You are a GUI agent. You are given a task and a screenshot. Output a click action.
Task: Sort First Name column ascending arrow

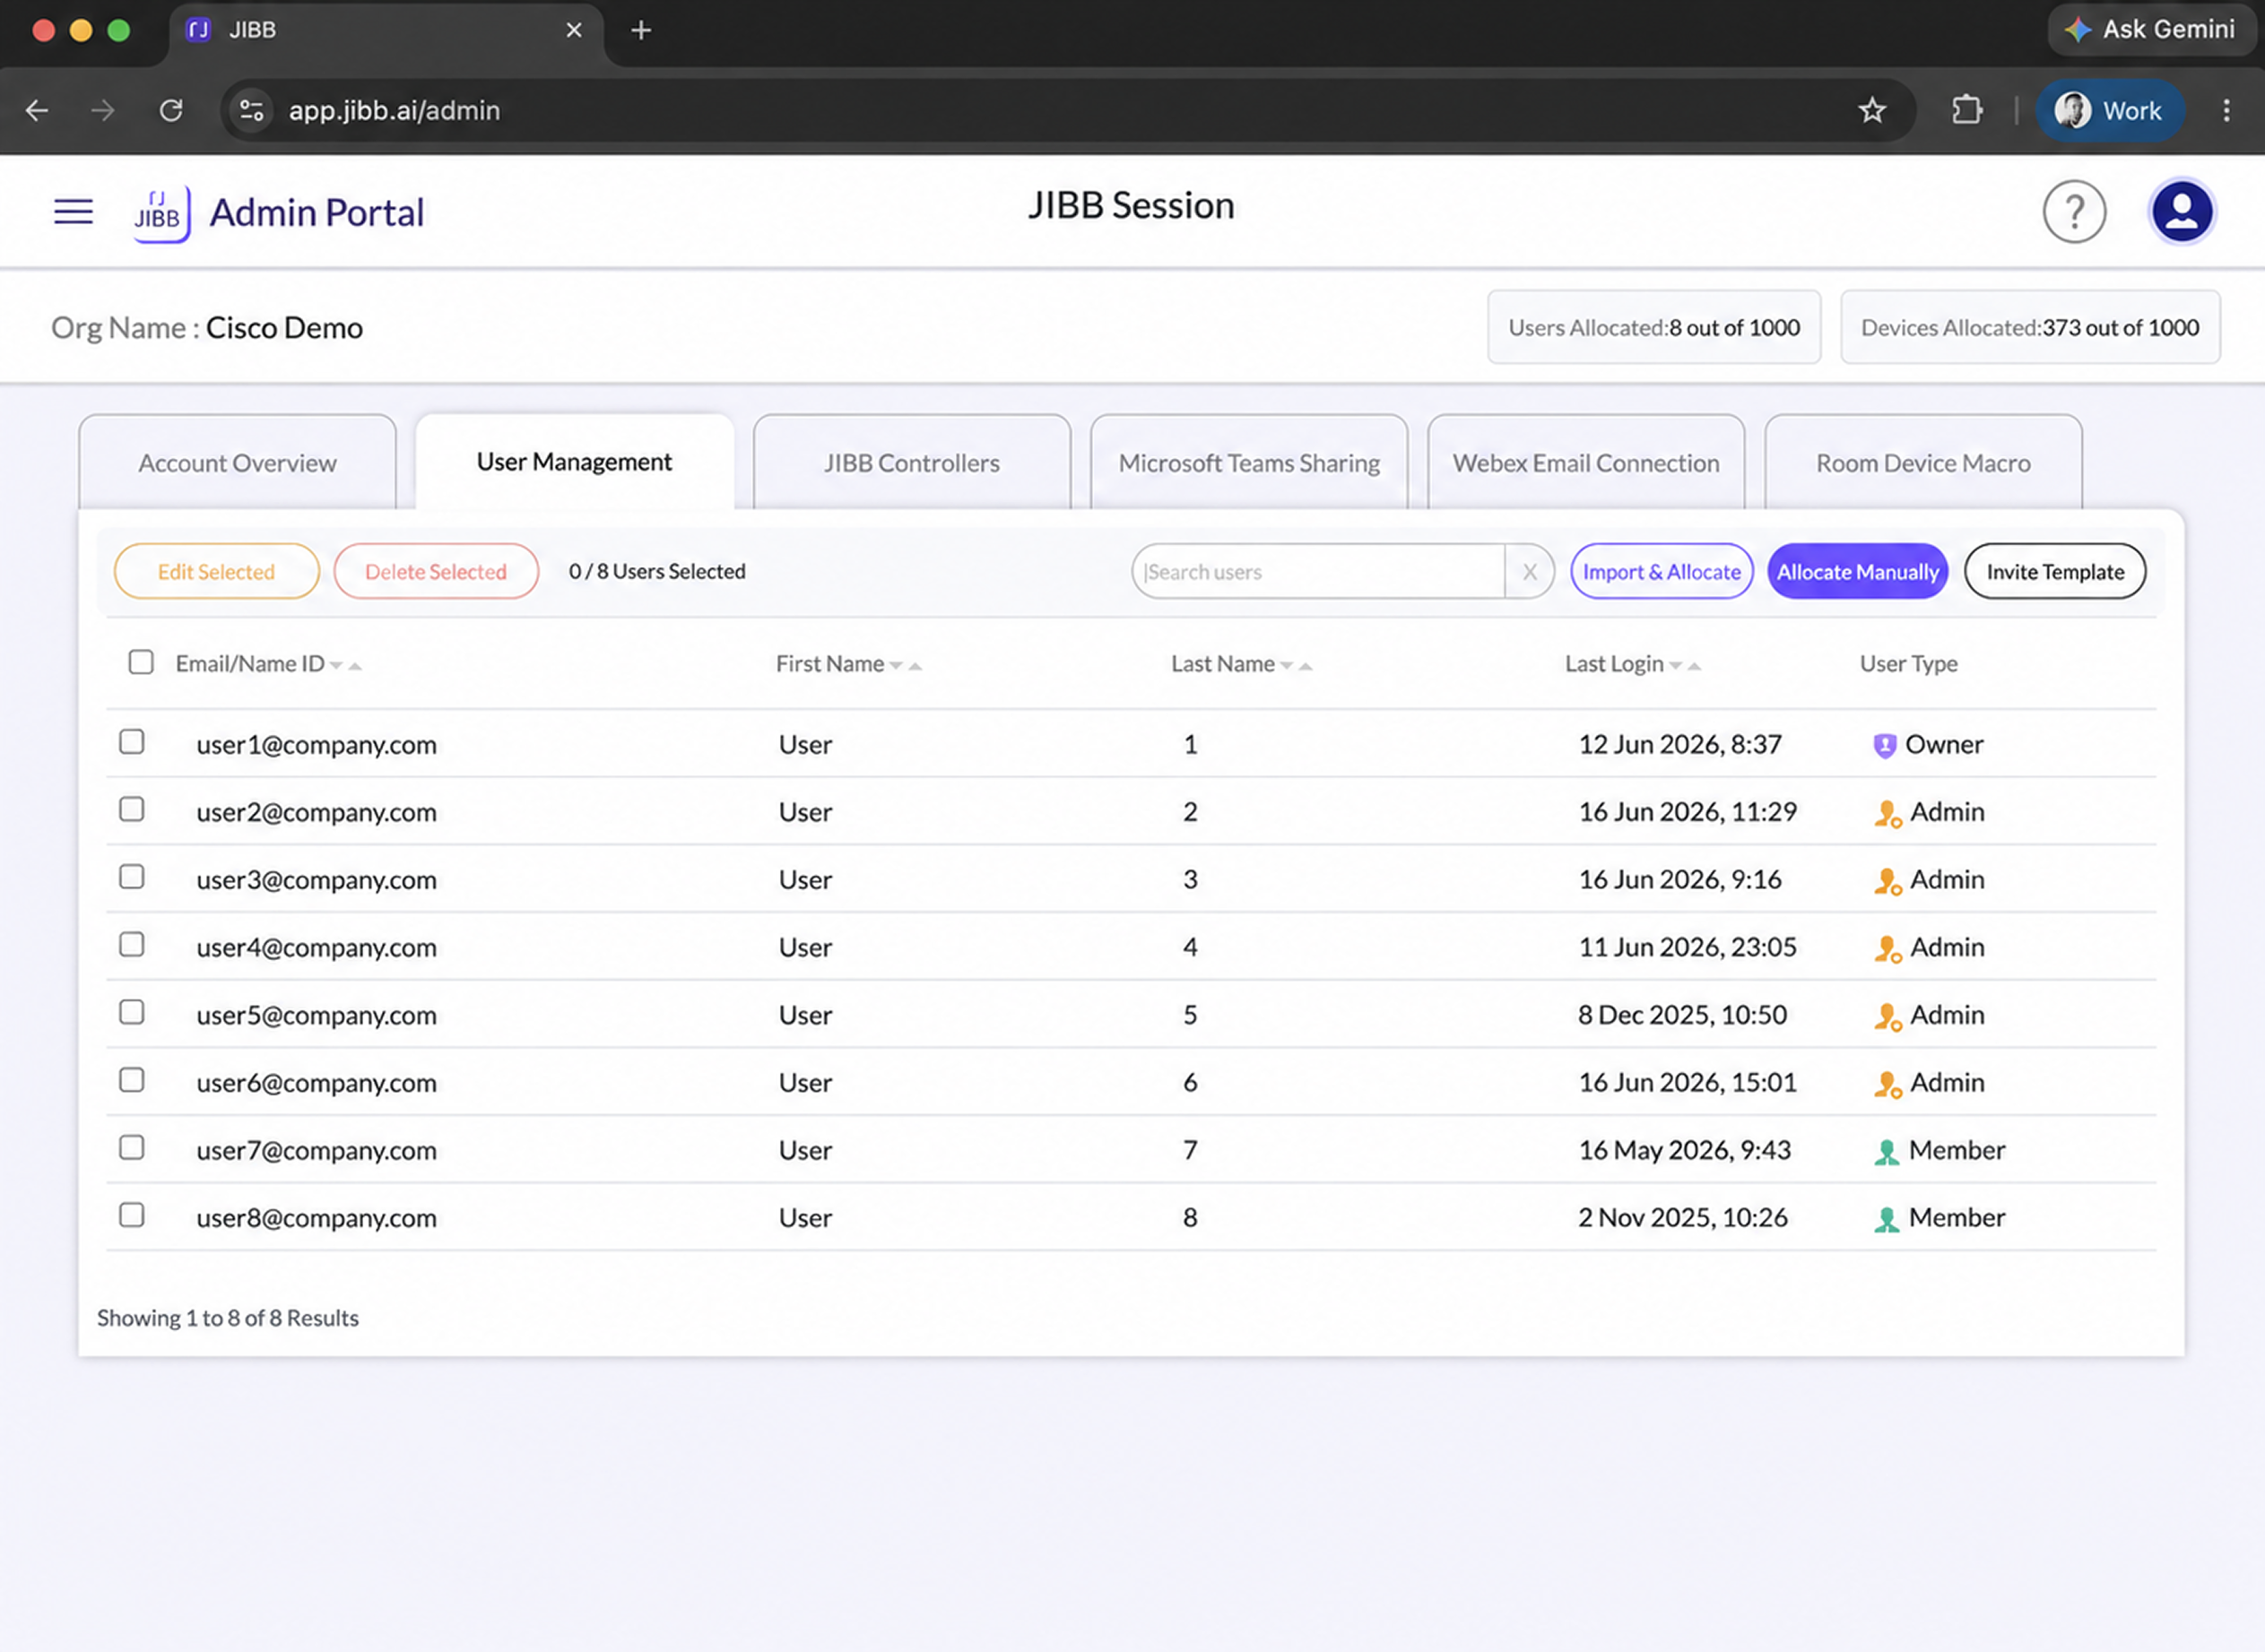[915, 666]
